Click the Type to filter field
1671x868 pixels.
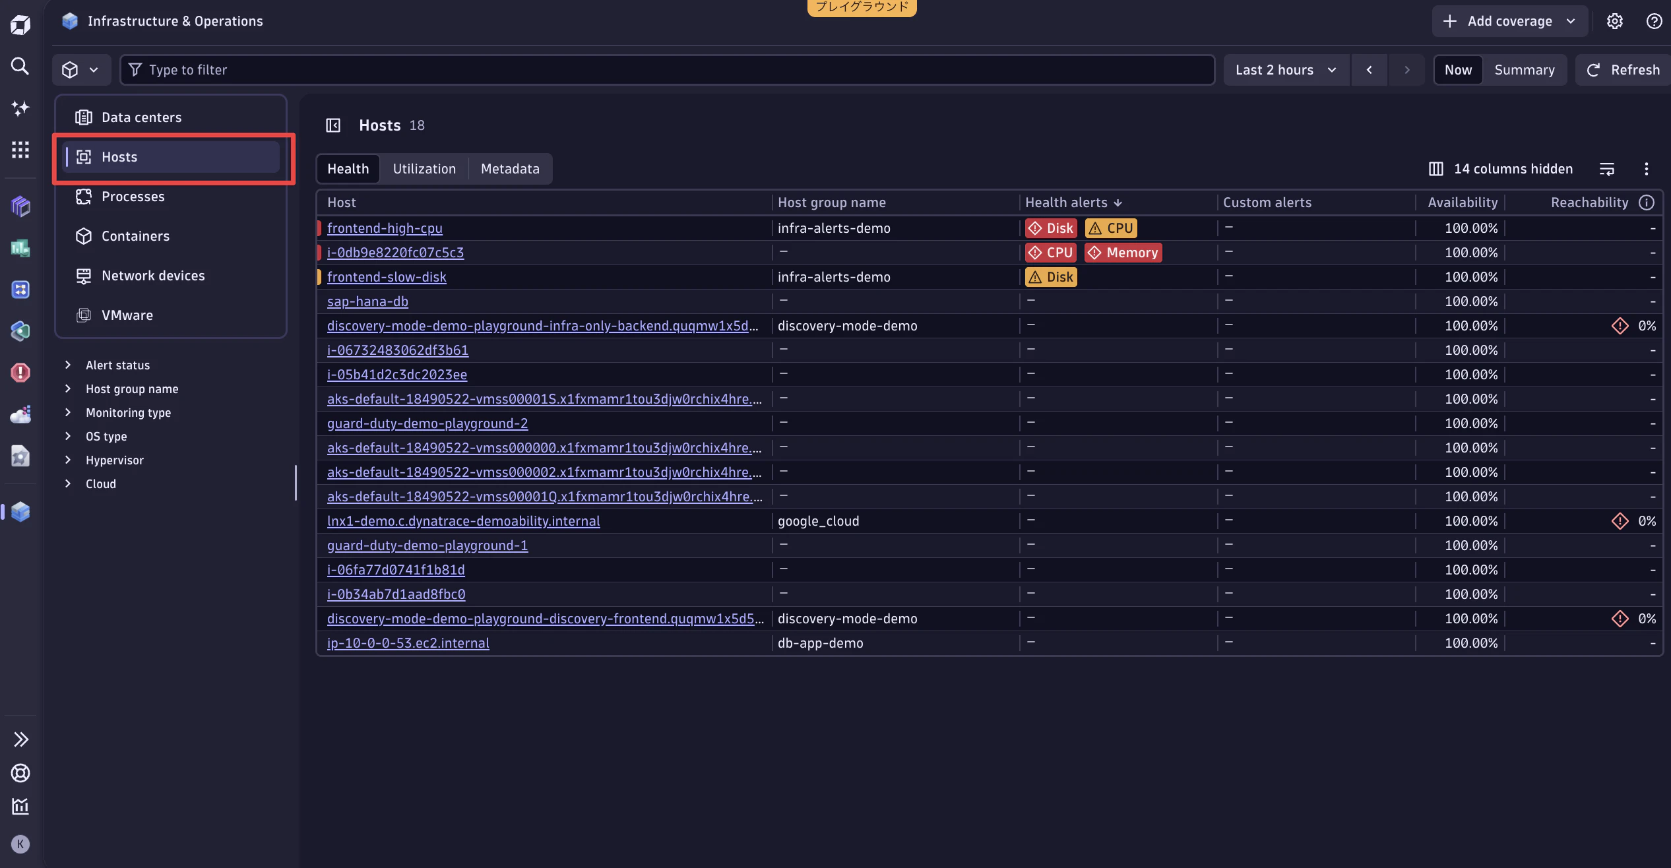(x=667, y=70)
